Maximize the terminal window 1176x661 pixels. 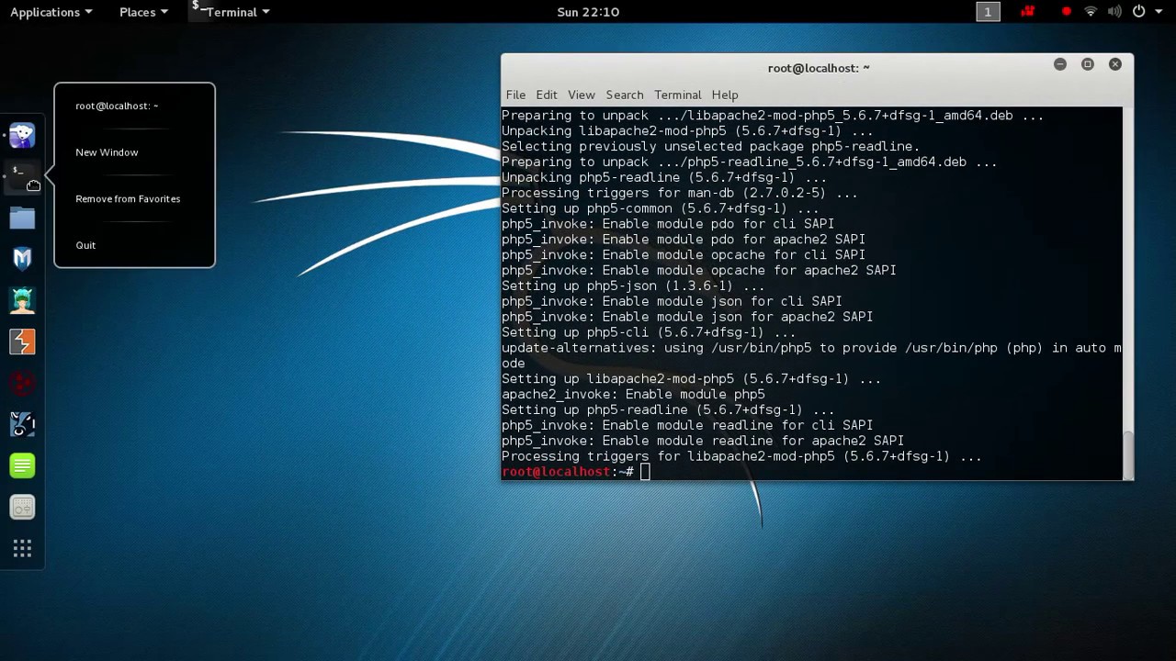point(1088,64)
